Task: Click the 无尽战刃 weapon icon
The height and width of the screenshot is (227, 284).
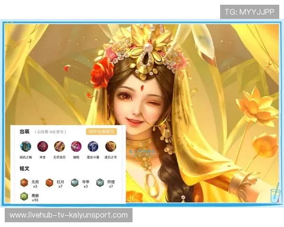Action: pyautogui.click(x=59, y=146)
